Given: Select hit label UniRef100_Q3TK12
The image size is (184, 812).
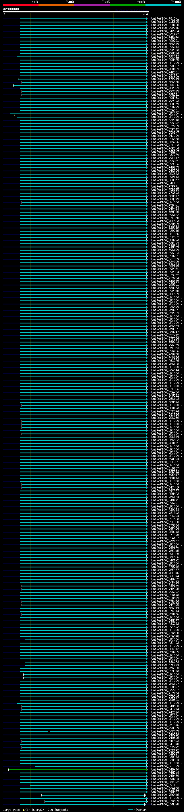Looking at the screenshot, I should 165,335.
